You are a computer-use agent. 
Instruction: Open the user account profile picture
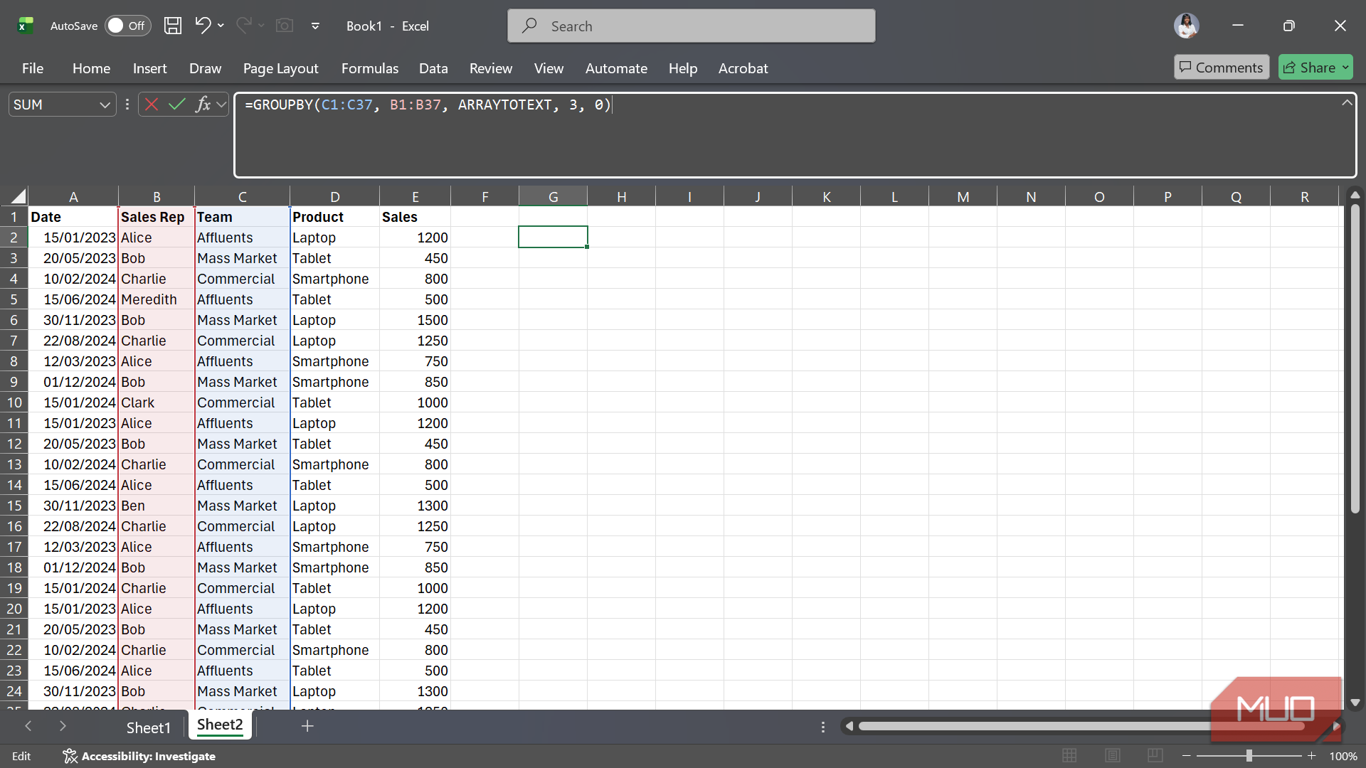pos(1186,26)
